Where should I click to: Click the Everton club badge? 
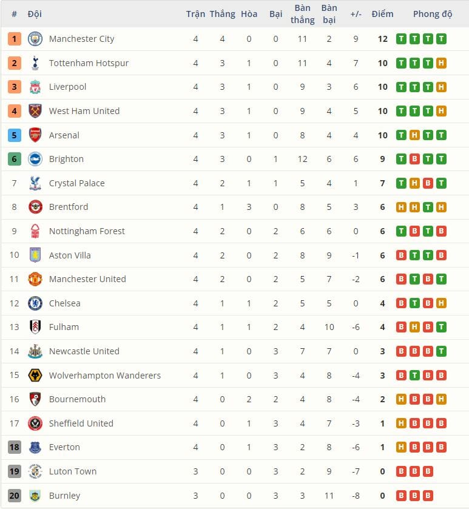coord(35,448)
